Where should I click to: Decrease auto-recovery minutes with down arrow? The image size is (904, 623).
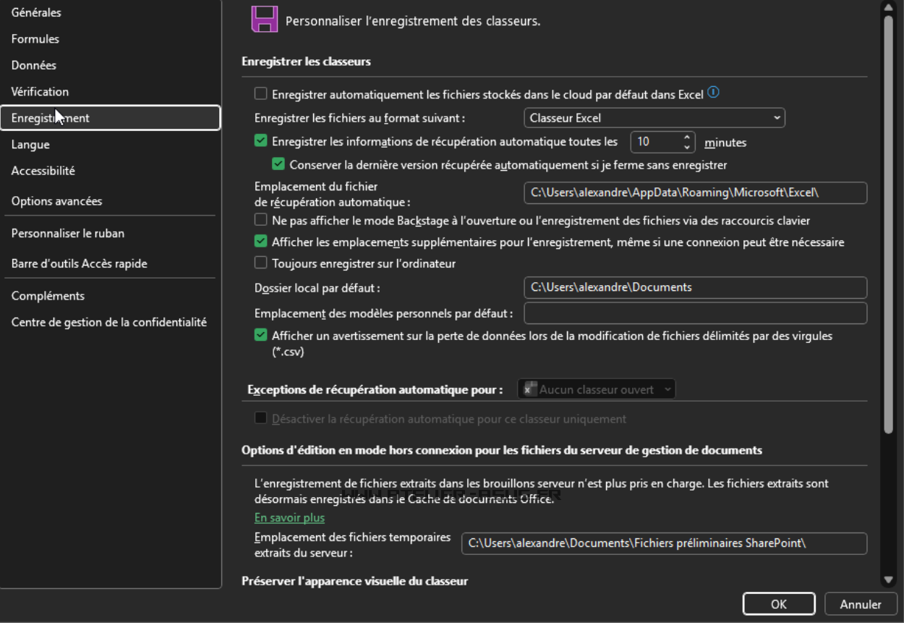[686, 148]
